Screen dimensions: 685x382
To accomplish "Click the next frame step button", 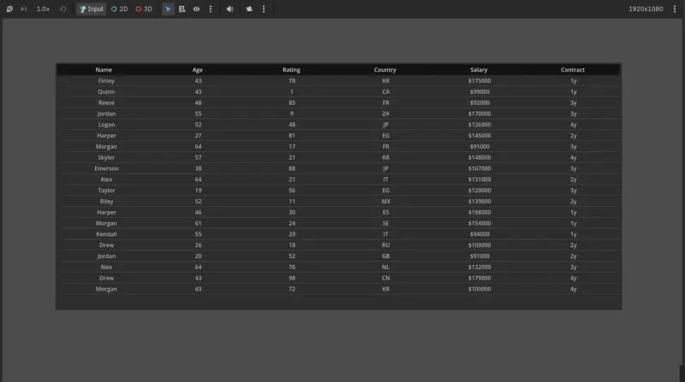I will (x=24, y=9).
